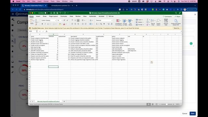
Task: Click the AutoSum sigma icon
Action: click(147, 20)
